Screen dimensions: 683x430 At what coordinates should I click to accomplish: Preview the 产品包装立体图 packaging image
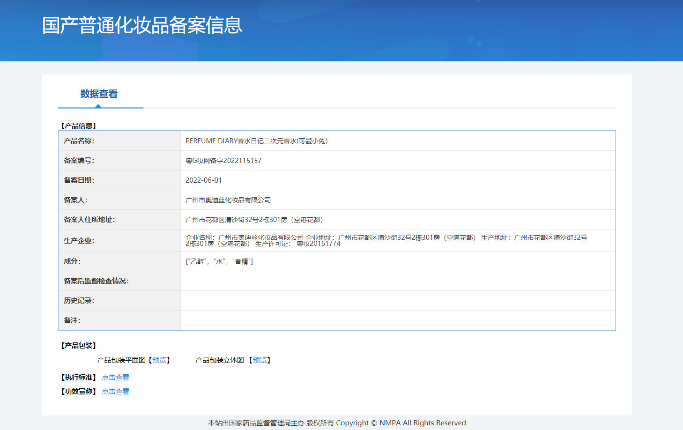coord(260,360)
